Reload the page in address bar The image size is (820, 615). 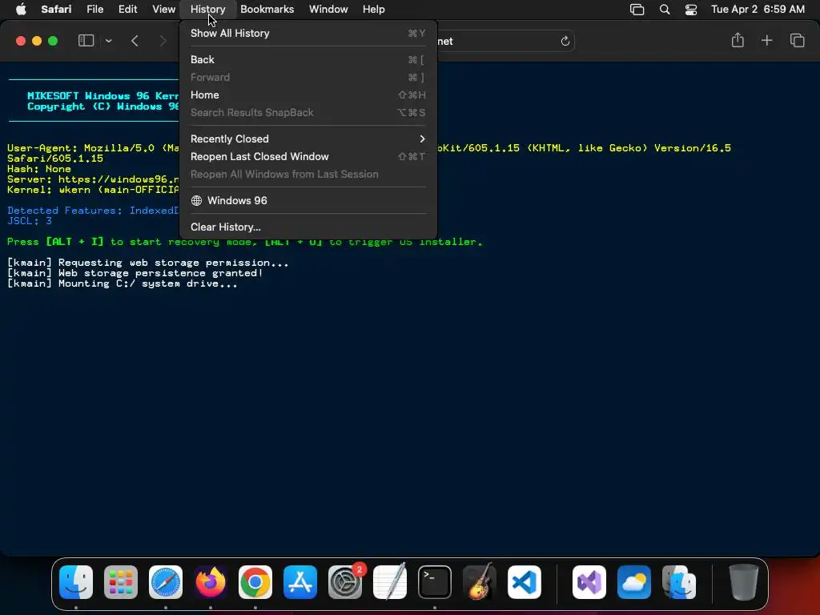[x=565, y=42]
